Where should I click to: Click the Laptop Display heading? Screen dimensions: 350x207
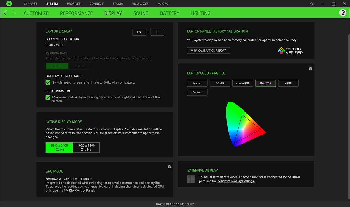coord(59,31)
